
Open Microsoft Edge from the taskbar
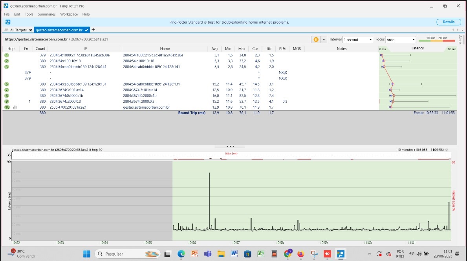(x=181, y=254)
